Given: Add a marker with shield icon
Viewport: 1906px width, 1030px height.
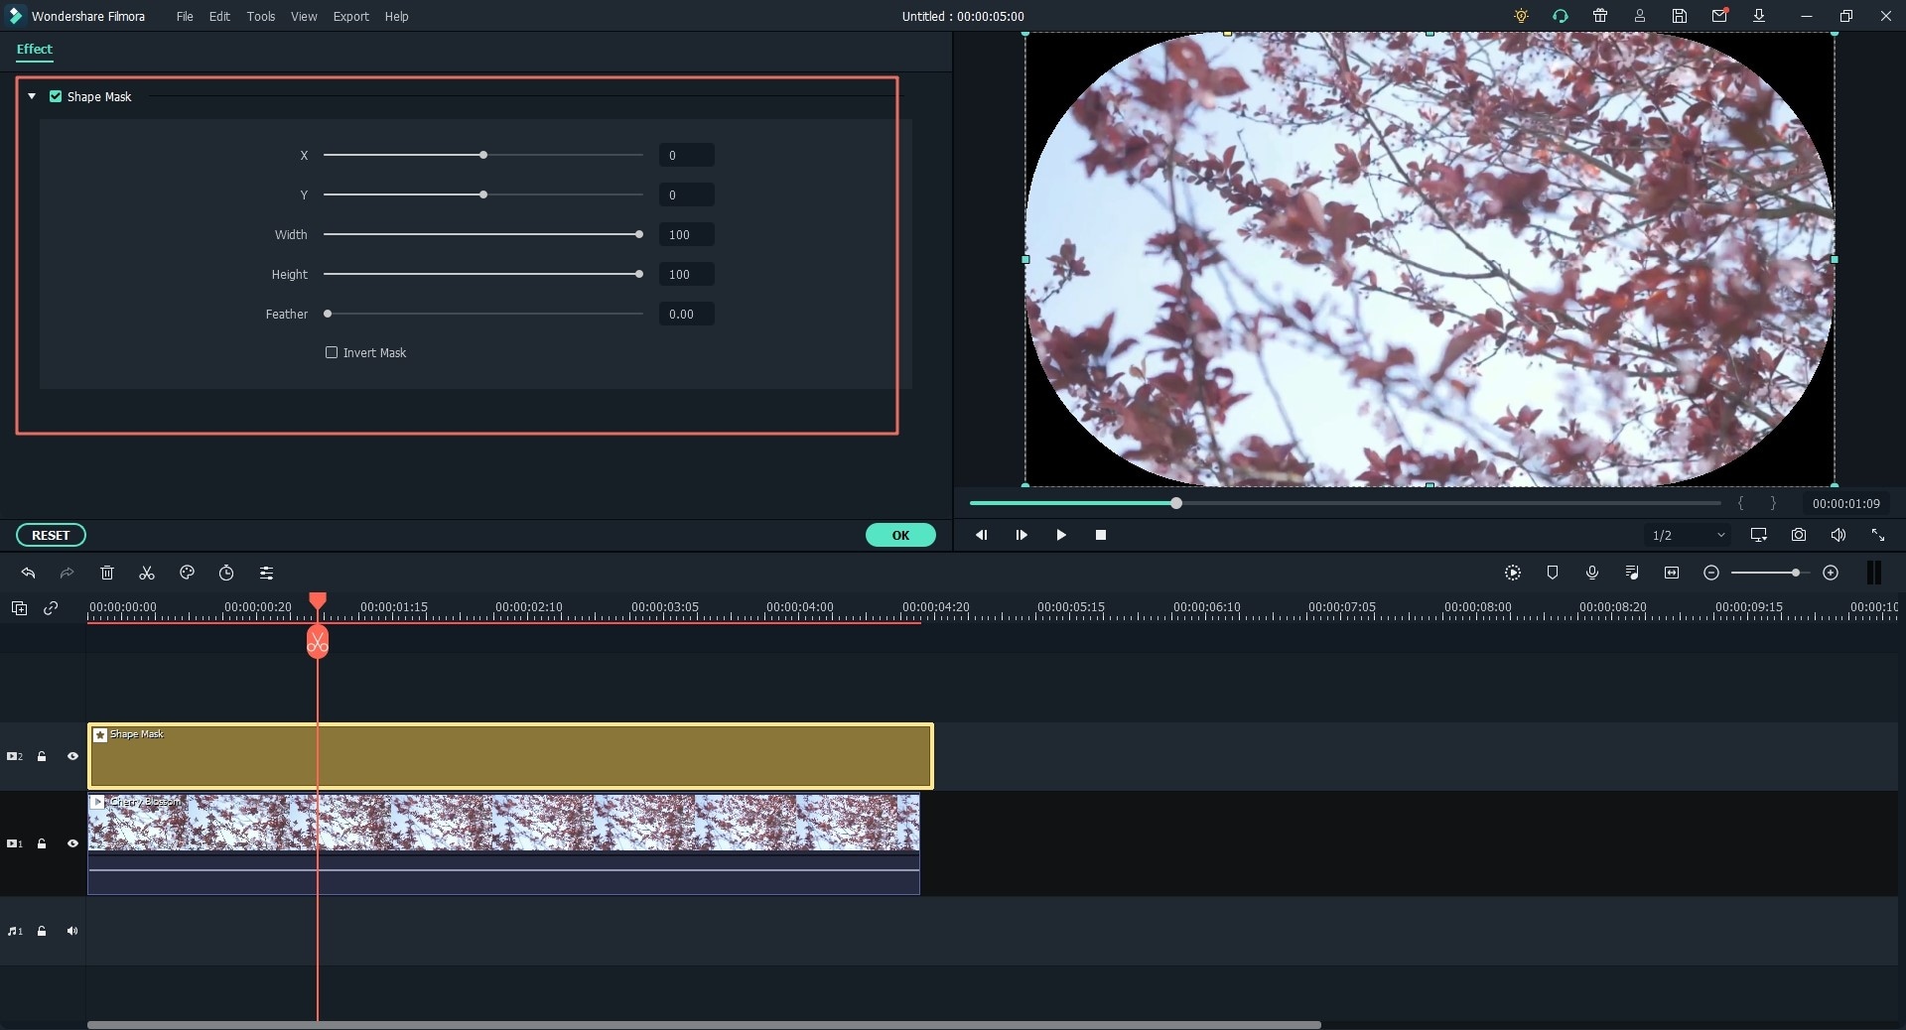Looking at the screenshot, I should [x=1553, y=573].
